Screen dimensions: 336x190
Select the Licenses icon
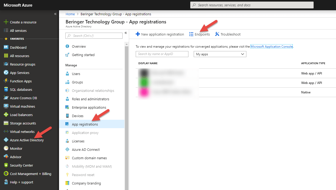point(67,141)
